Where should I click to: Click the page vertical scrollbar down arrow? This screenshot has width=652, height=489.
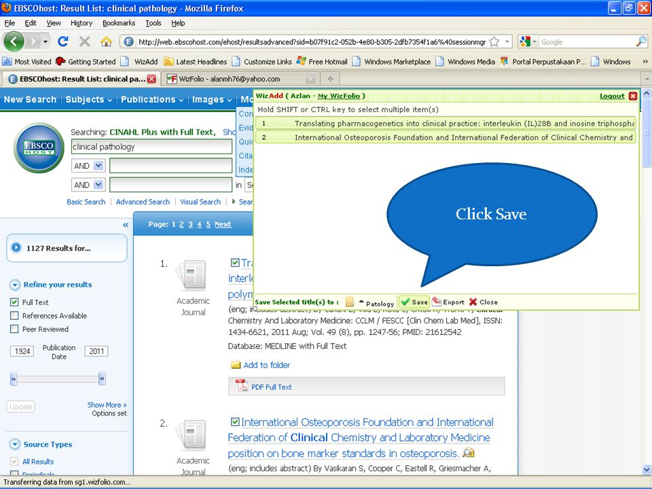647,470
